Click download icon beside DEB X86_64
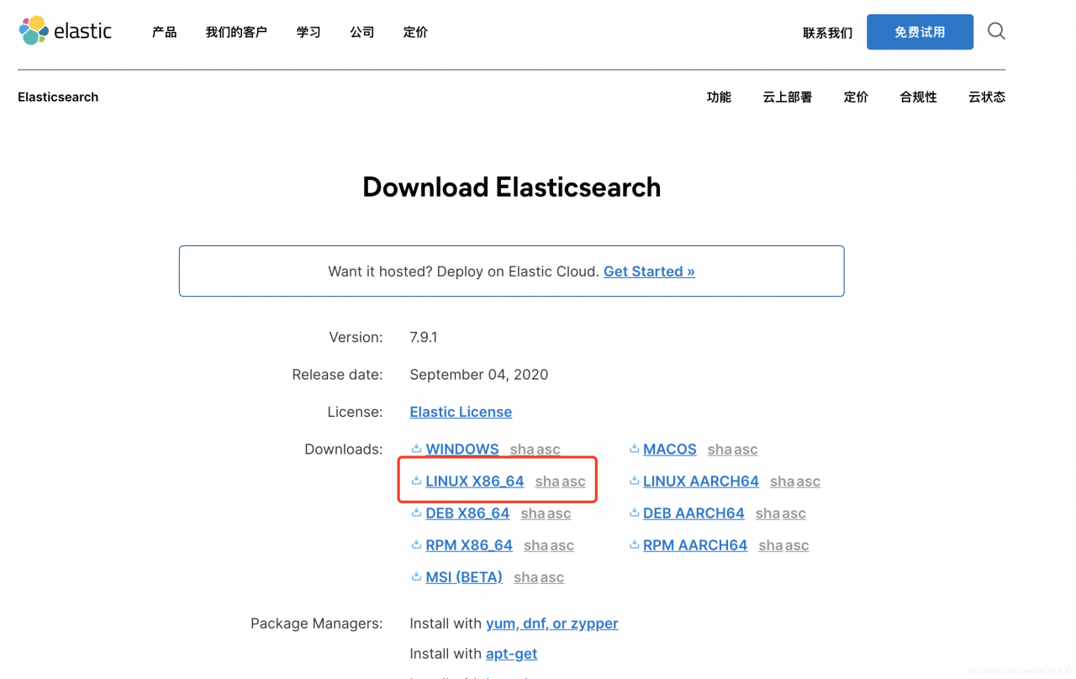 416,513
